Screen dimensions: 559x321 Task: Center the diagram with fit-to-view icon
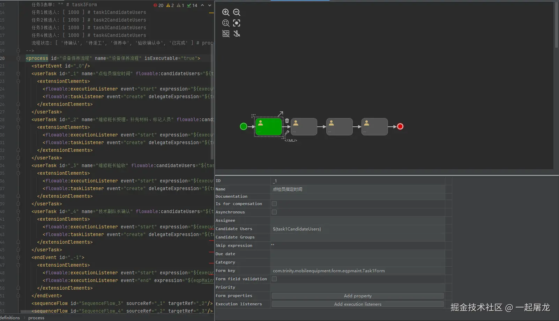(x=237, y=23)
